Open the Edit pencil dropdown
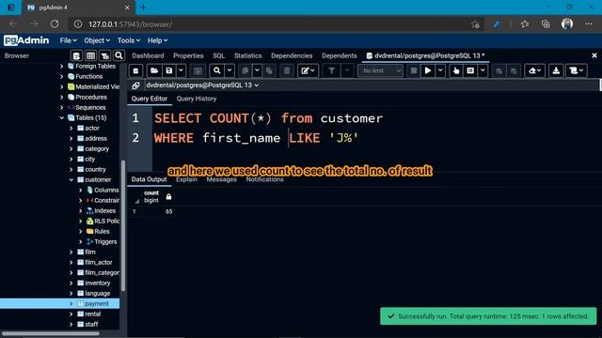The height and width of the screenshot is (338, 602). [308, 70]
